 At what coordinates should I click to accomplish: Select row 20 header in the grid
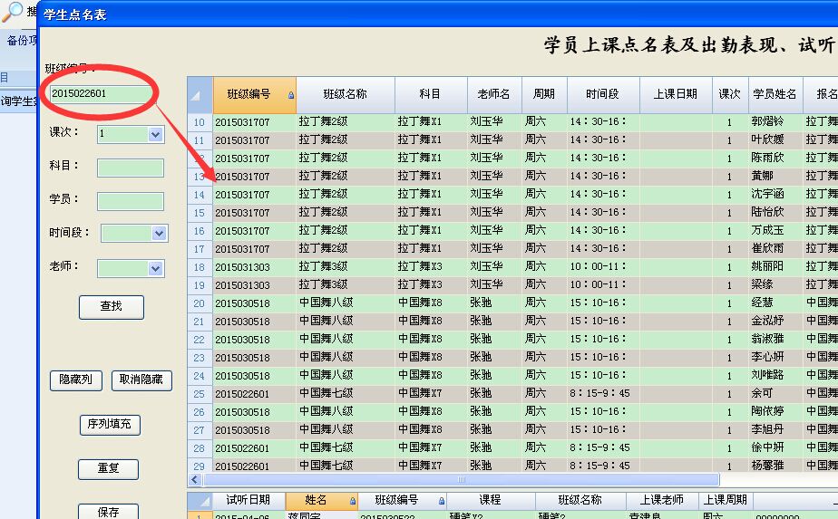200,303
